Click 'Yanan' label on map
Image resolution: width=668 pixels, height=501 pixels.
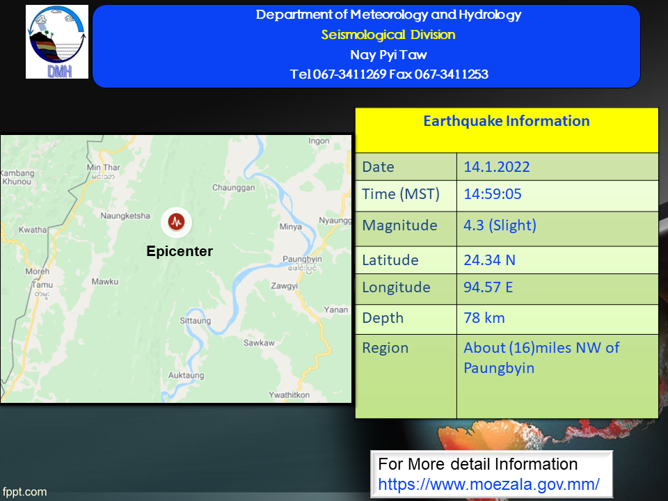click(x=335, y=310)
